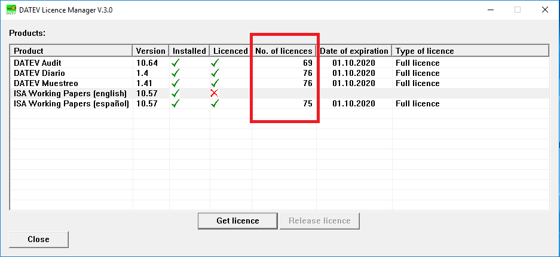Click licence count 69 for DATEV Audit
Screen dimensions: 560x257
point(308,63)
